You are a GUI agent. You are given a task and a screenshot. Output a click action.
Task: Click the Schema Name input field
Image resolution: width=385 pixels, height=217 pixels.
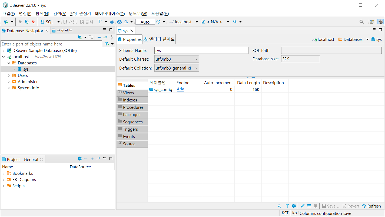(201, 50)
